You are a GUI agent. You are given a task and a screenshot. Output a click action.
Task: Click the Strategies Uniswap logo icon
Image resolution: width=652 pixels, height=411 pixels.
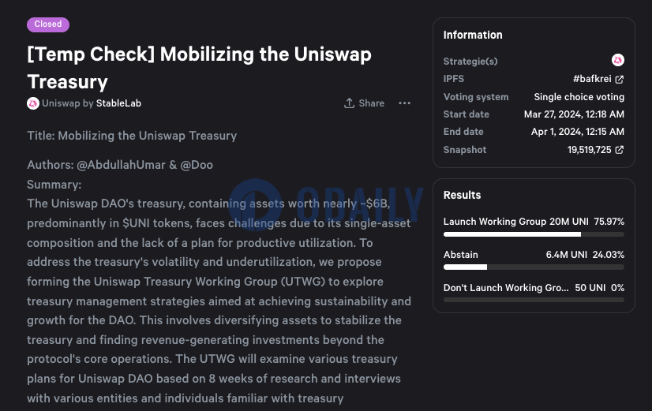tap(617, 60)
